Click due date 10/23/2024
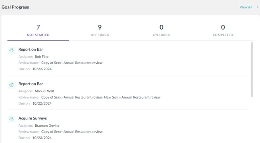This screenshot has height=143, width=260. 42,138
